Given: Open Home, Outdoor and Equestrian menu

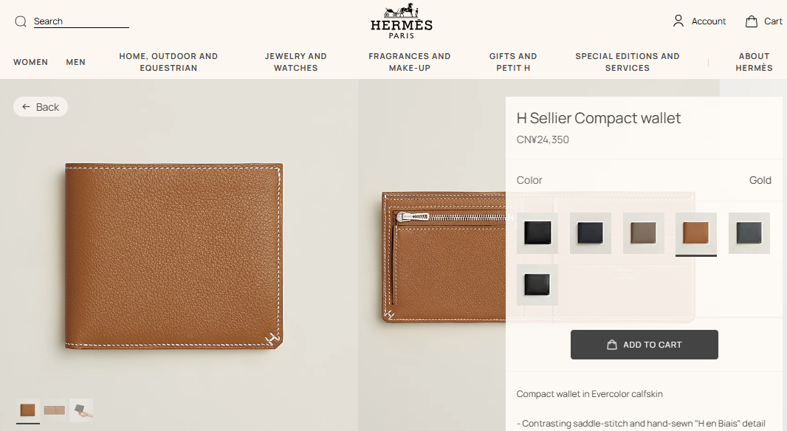Looking at the screenshot, I should (168, 62).
